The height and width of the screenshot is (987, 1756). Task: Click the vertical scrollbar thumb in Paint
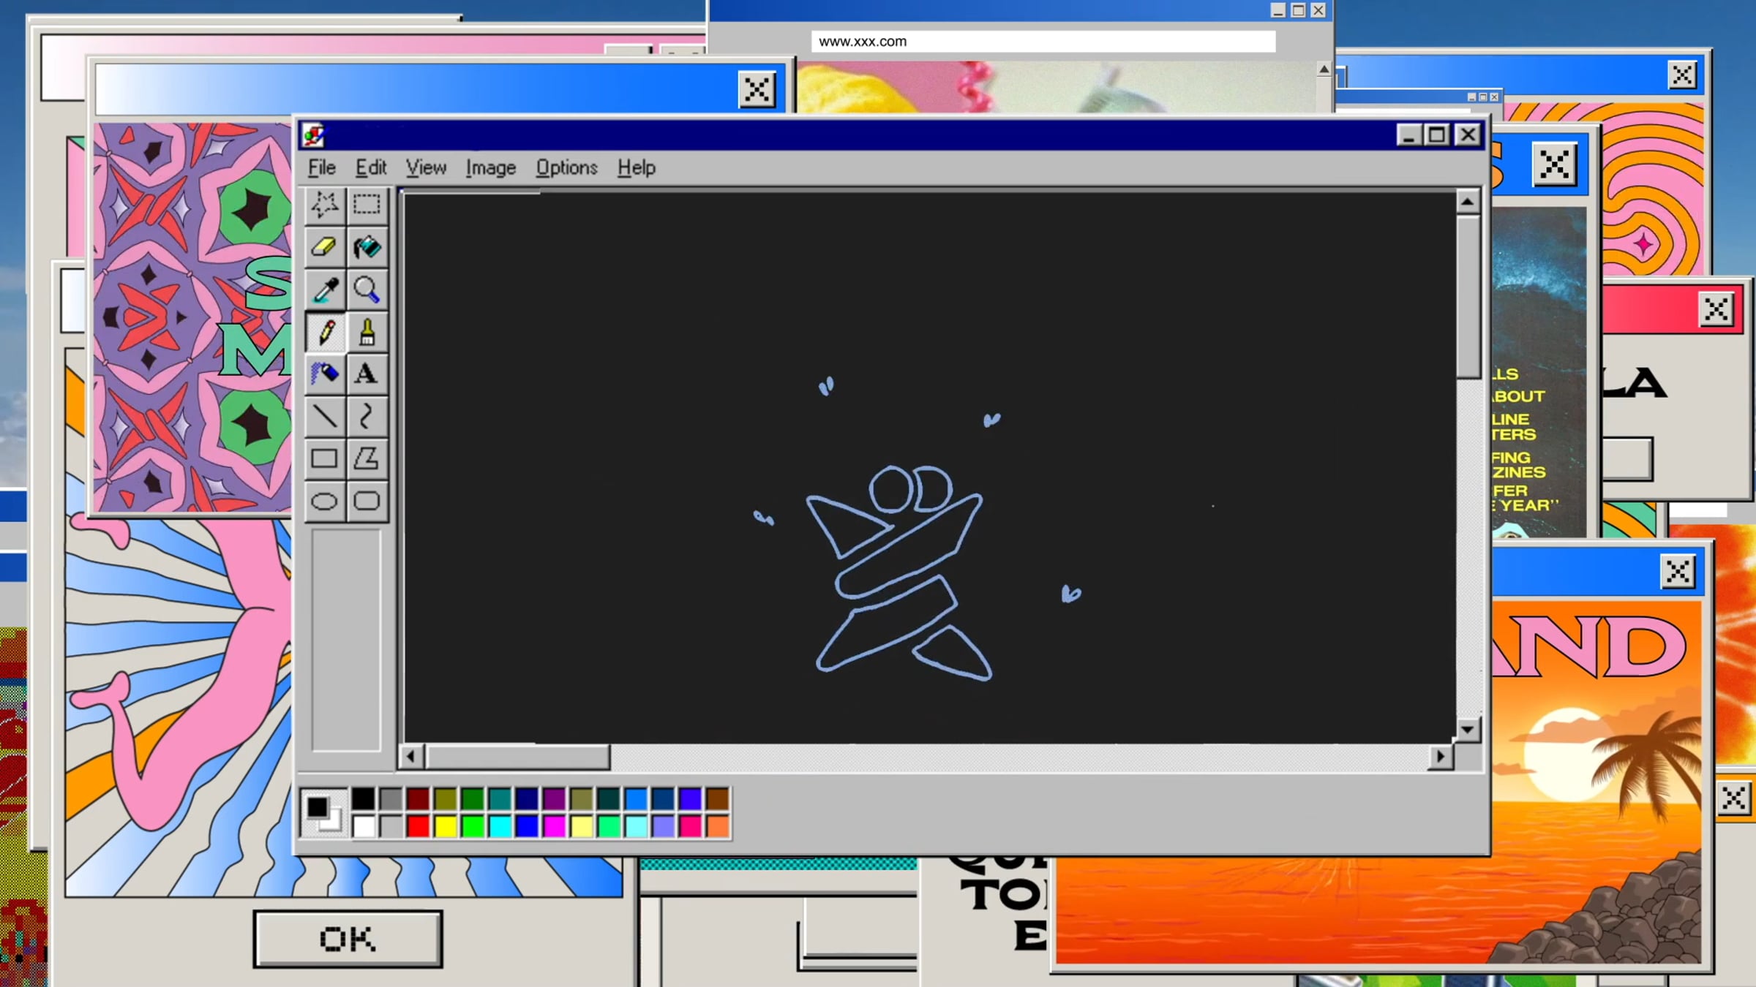pyautogui.click(x=1467, y=296)
